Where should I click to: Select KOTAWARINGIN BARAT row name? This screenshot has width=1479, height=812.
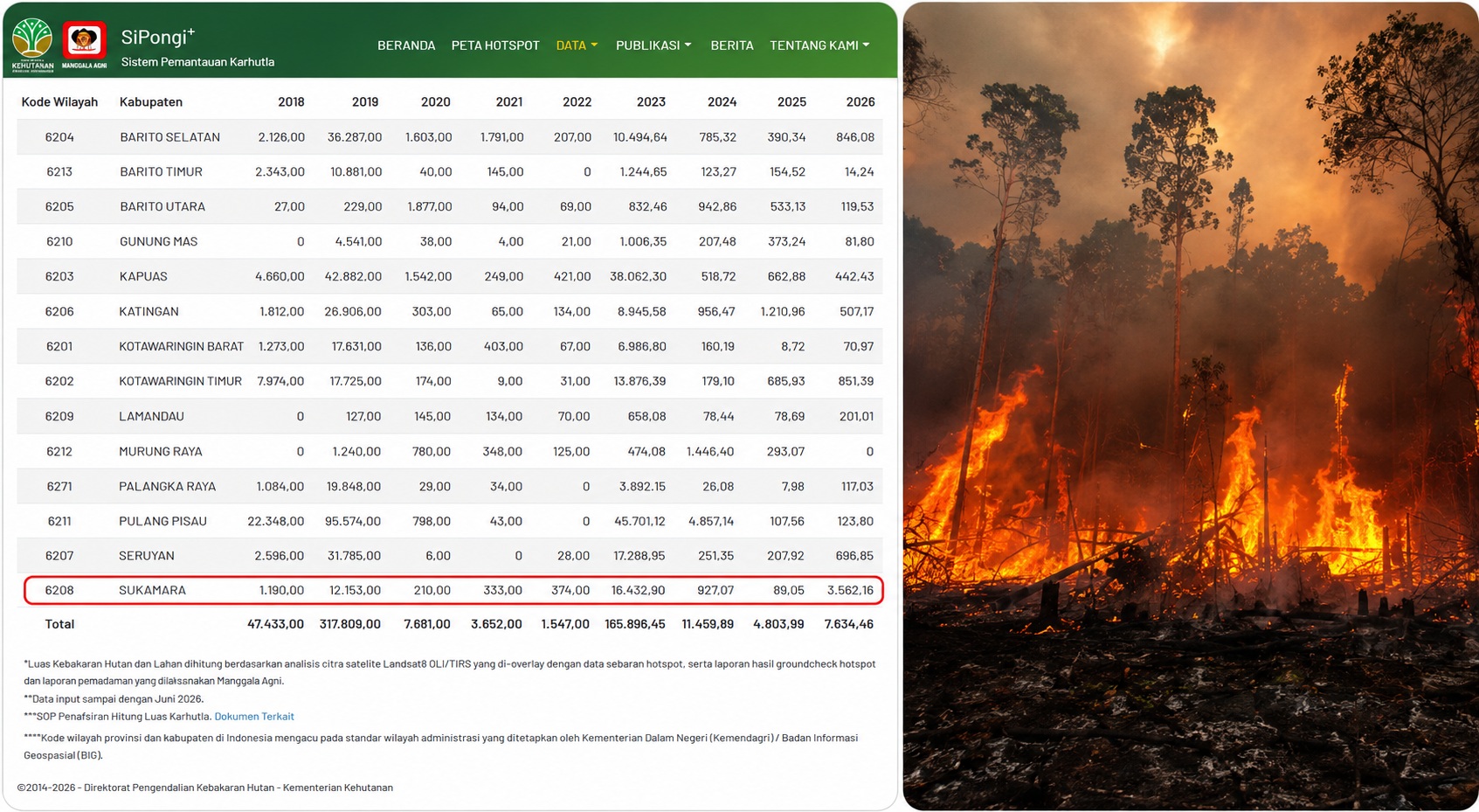(182, 347)
